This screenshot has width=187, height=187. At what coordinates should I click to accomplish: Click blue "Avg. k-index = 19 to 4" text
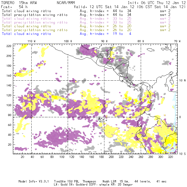[x=106, y=34]
